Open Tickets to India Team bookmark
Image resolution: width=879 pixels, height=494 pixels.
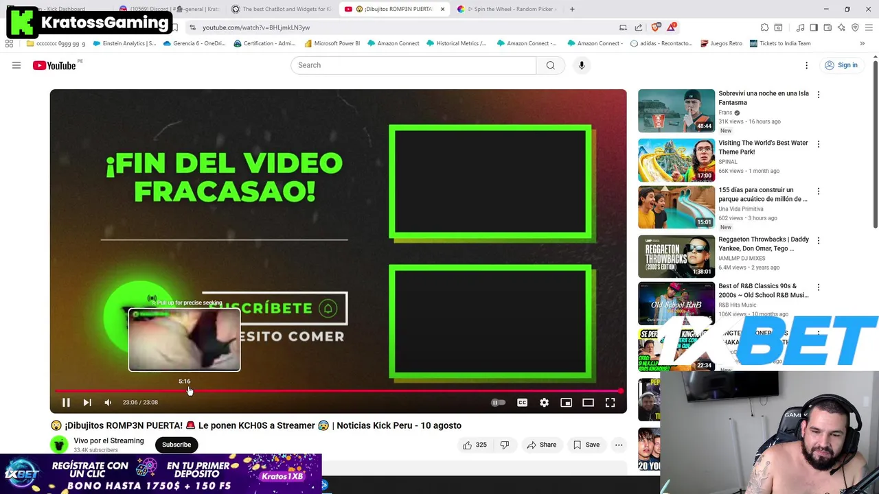[780, 43]
